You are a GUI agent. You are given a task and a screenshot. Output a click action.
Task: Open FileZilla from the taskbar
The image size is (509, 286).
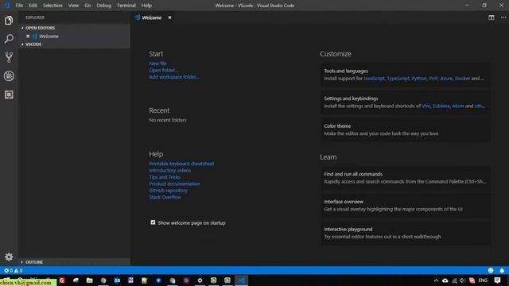pyautogui.click(x=62, y=280)
